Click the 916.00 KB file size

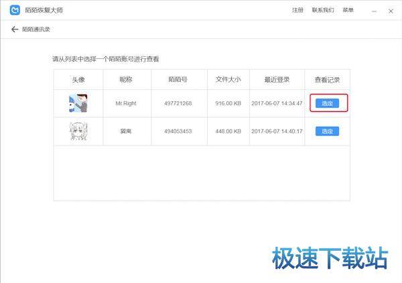[228, 103]
